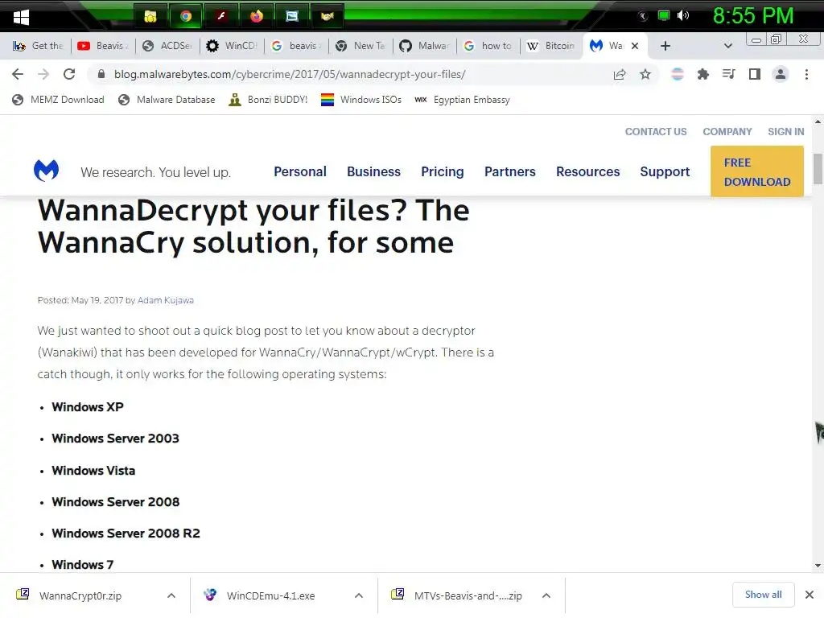The image size is (824, 618).
Task: Click the striped extension icon in the toolbar
Action: coord(677,74)
